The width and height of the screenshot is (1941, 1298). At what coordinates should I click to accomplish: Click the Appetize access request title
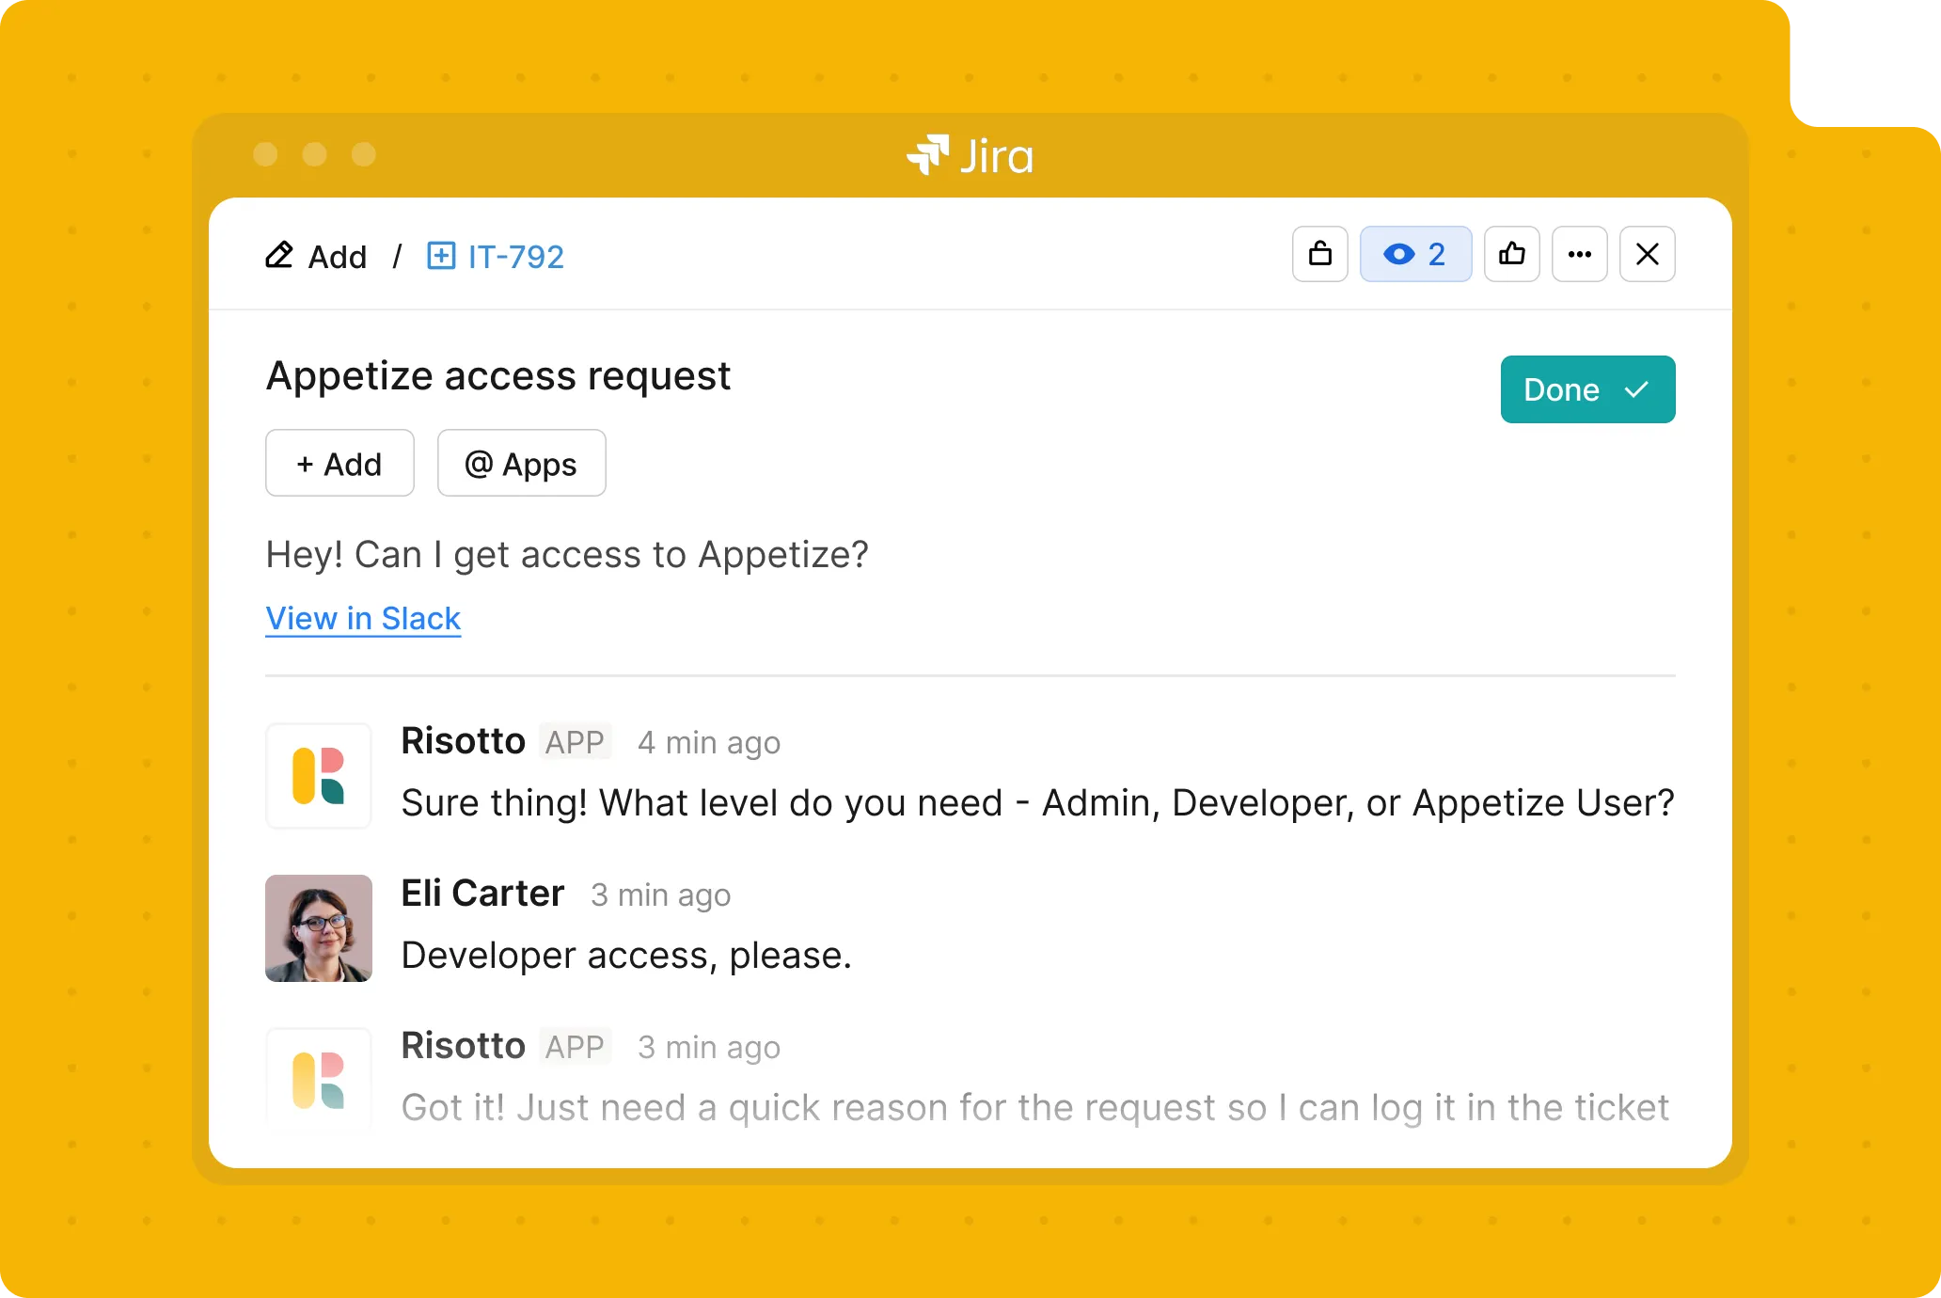[498, 376]
